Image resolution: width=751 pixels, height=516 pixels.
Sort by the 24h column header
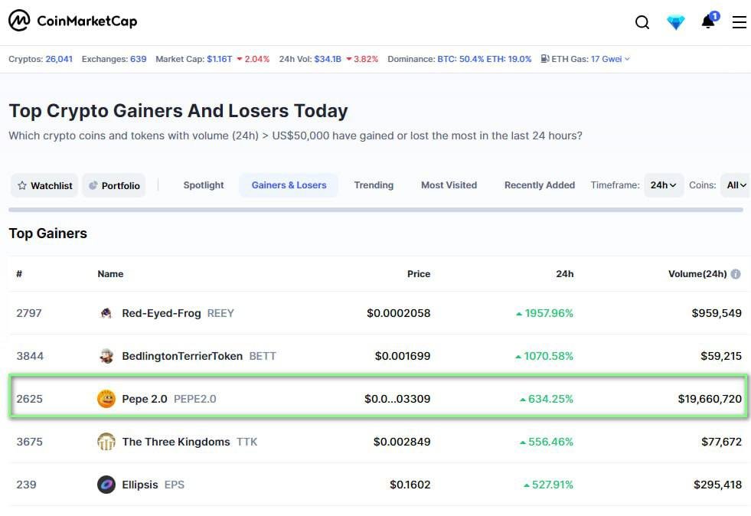point(565,274)
